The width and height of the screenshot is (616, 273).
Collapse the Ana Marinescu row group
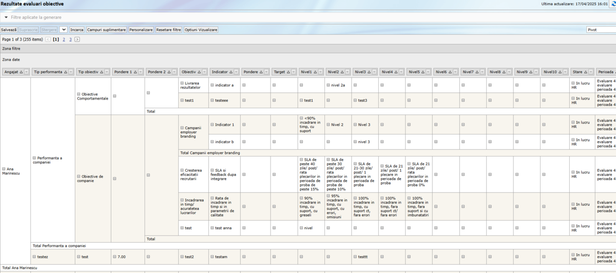[4, 169]
